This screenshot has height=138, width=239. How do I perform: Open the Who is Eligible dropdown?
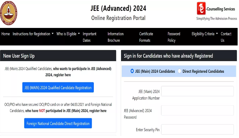tap(68, 34)
